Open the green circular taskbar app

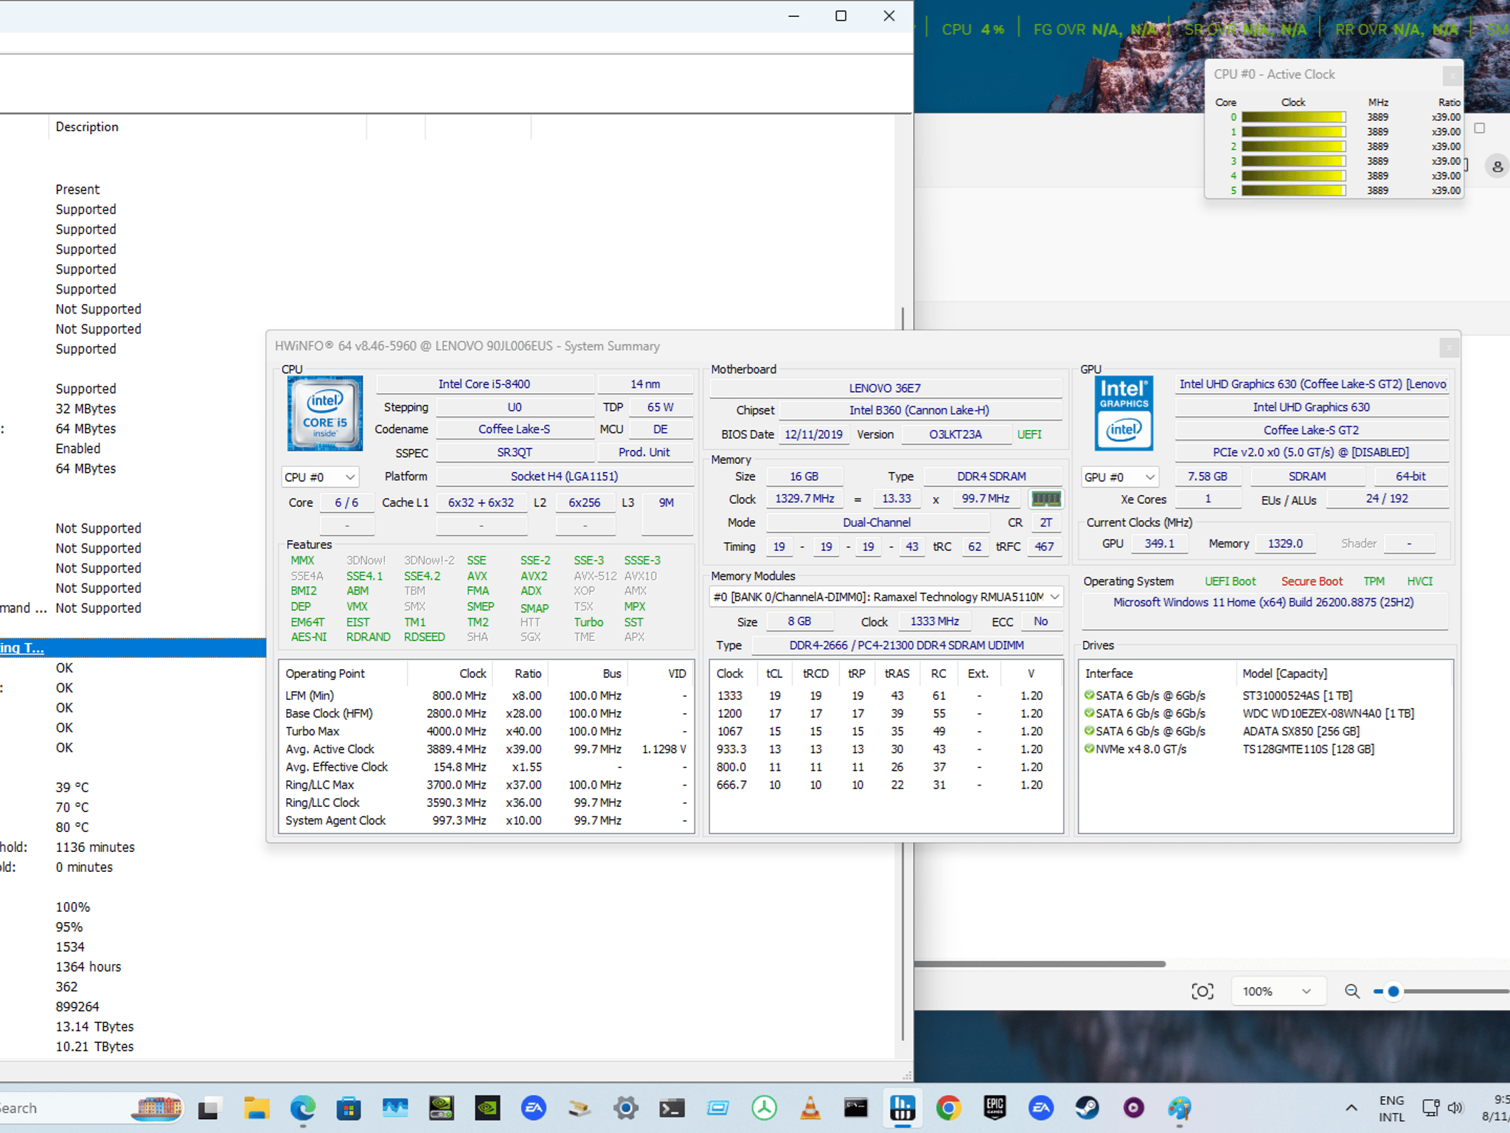[x=764, y=1108]
